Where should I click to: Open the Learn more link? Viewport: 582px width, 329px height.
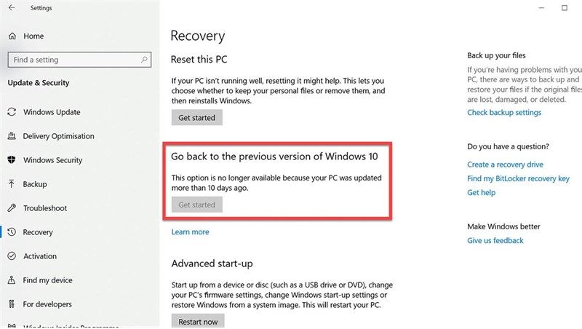click(190, 232)
